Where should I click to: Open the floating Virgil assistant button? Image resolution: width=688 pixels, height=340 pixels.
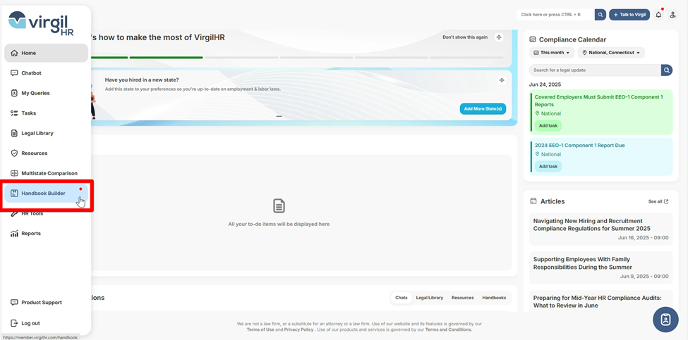[665, 320]
